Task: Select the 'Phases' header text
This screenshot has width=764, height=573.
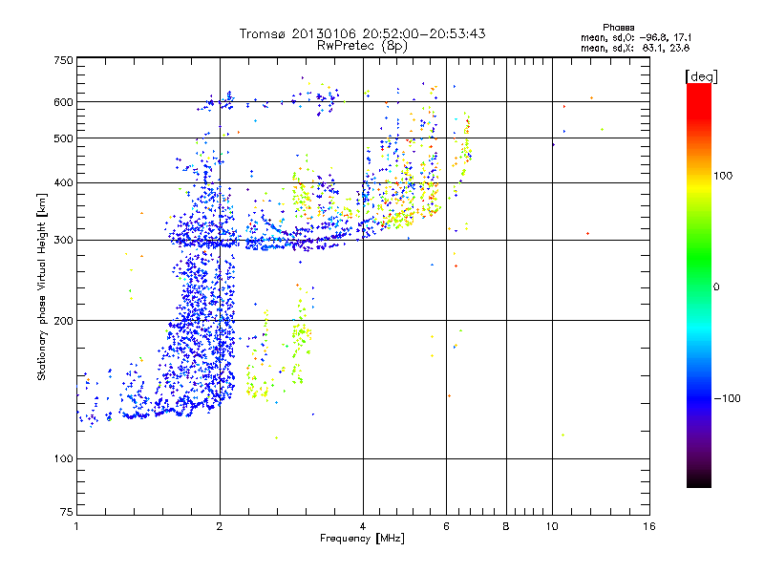Action: click(618, 28)
